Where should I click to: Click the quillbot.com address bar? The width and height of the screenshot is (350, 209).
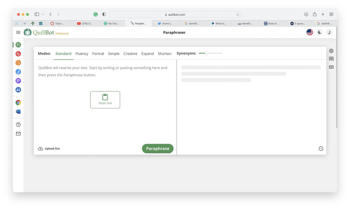pos(175,15)
